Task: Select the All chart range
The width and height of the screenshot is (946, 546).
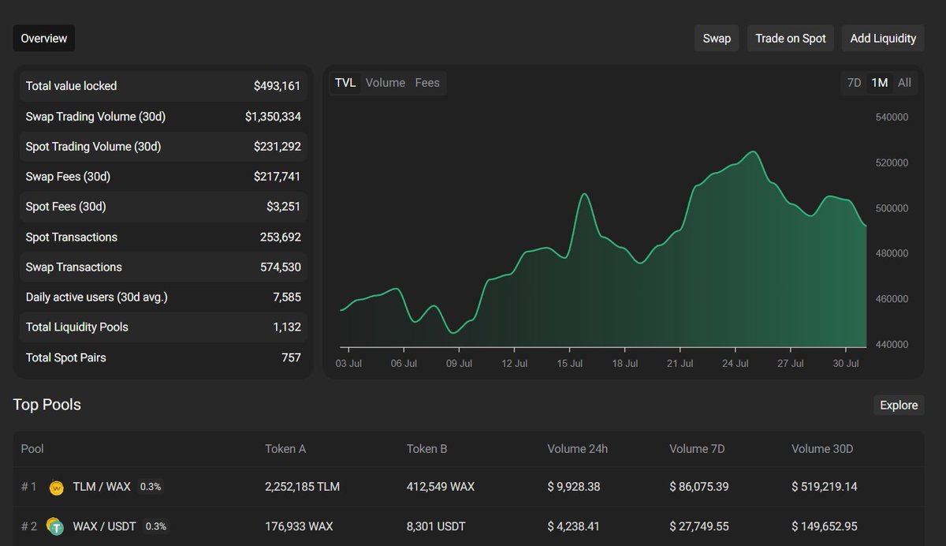Action: (904, 83)
